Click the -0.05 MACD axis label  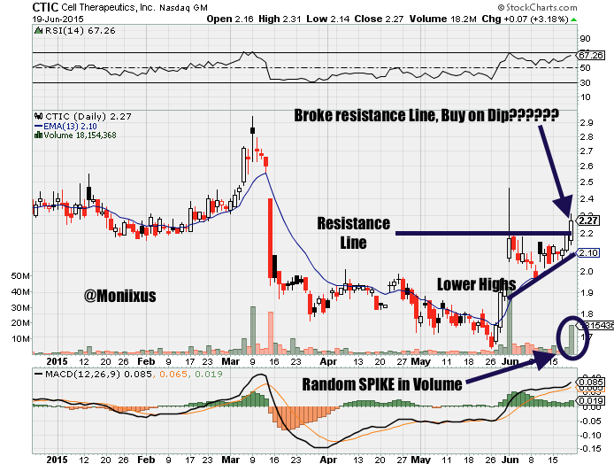click(x=589, y=421)
